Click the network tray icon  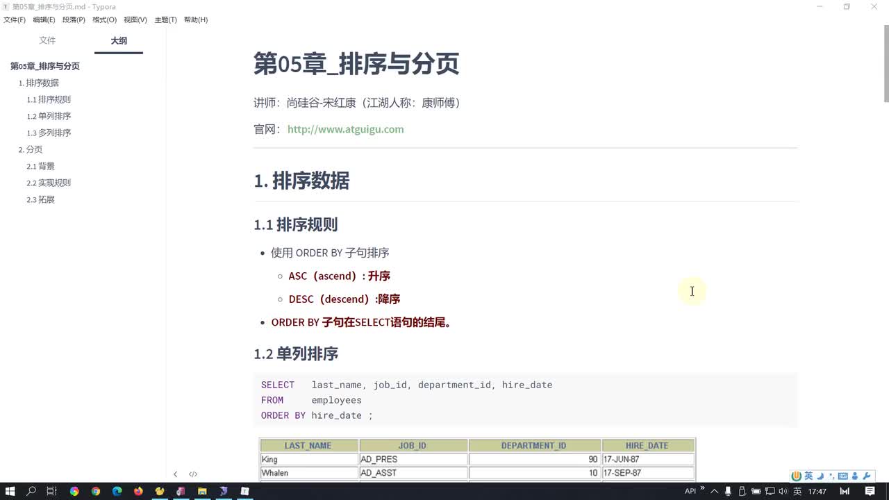[x=770, y=492]
